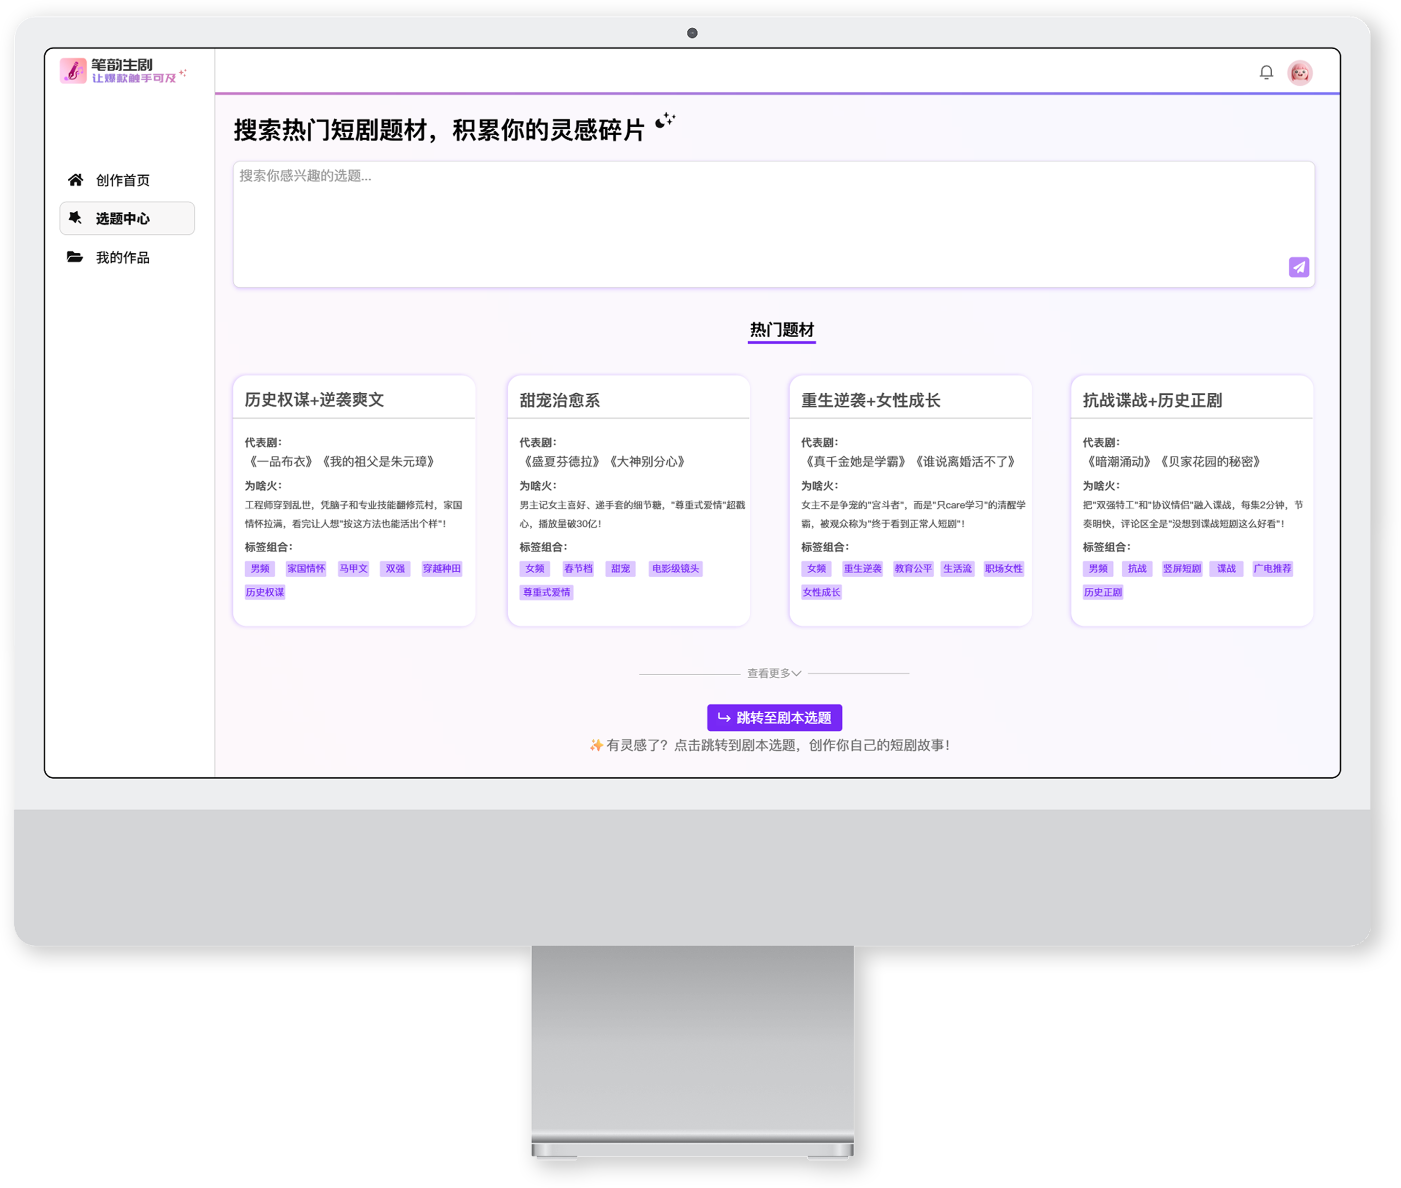Open the 甜宠治愈系 card title
This screenshot has height=1188, width=1401.
pyautogui.click(x=560, y=400)
